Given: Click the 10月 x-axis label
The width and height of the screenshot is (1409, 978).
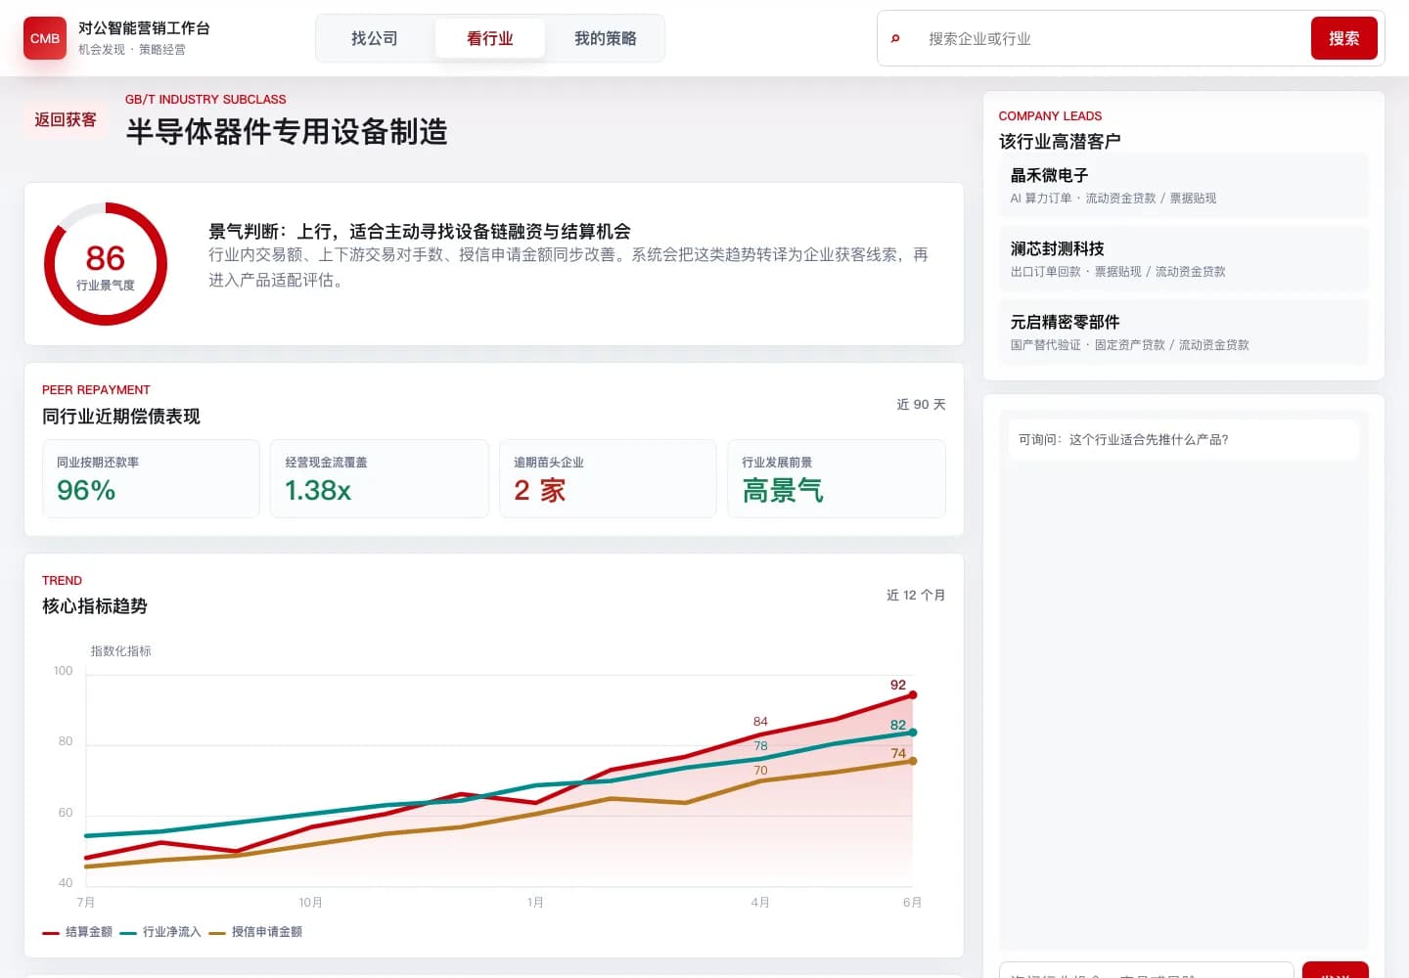Looking at the screenshot, I should 311,903.
